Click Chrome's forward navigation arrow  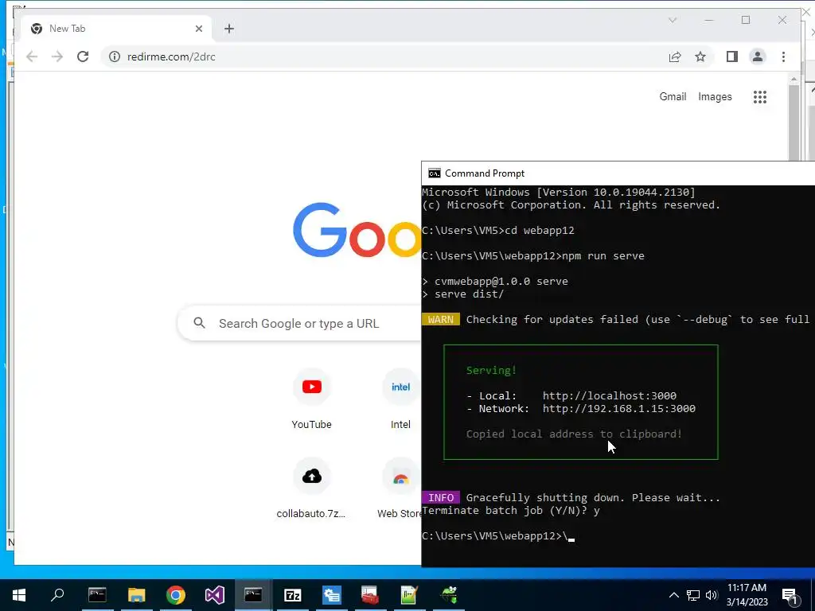(57, 56)
